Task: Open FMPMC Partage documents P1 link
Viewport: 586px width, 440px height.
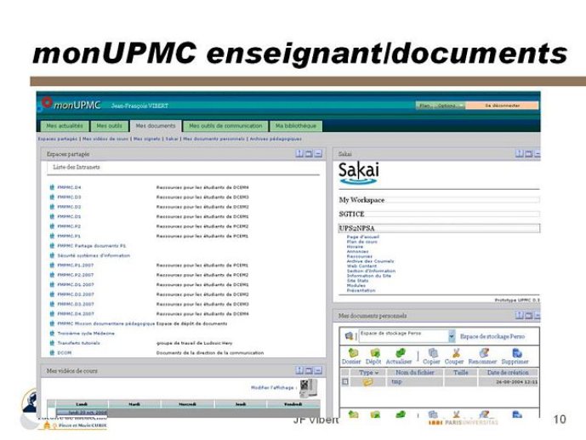Action: (92, 246)
